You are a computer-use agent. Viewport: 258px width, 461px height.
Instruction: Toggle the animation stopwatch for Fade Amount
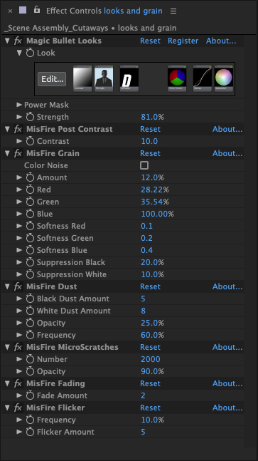click(x=30, y=395)
